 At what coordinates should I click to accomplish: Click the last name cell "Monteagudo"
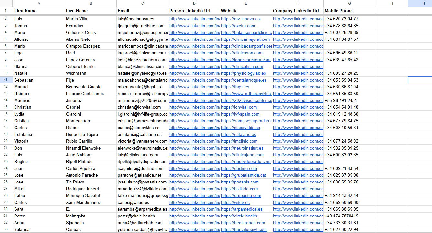(91, 121)
